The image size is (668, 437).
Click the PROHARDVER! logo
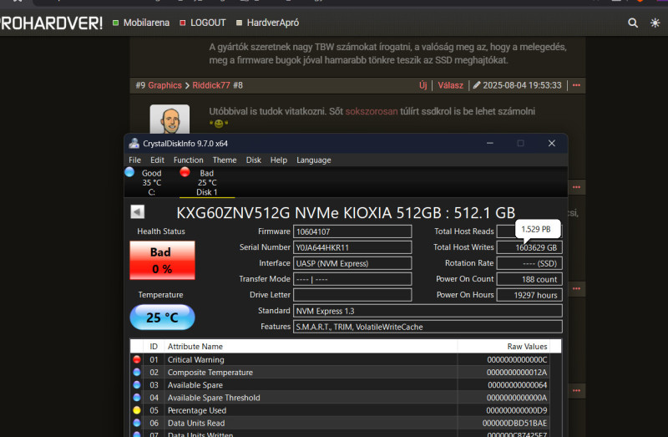(51, 23)
